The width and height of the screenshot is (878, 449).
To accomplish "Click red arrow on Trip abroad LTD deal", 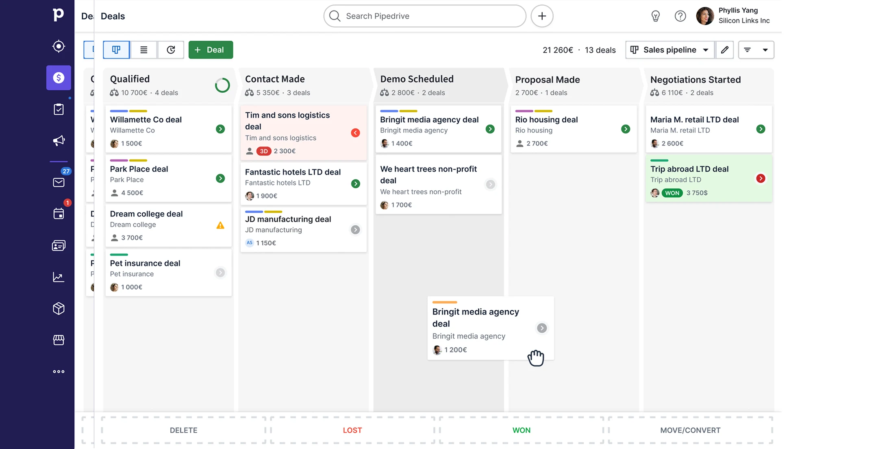I will click(x=761, y=178).
